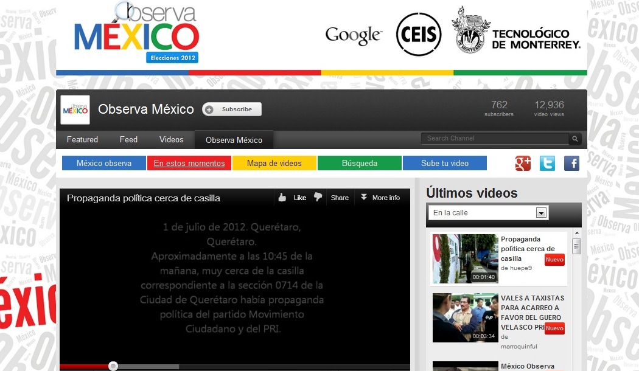The image size is (639, 371).
Task: Open the Facebook social icon
Action: [572, 164]
